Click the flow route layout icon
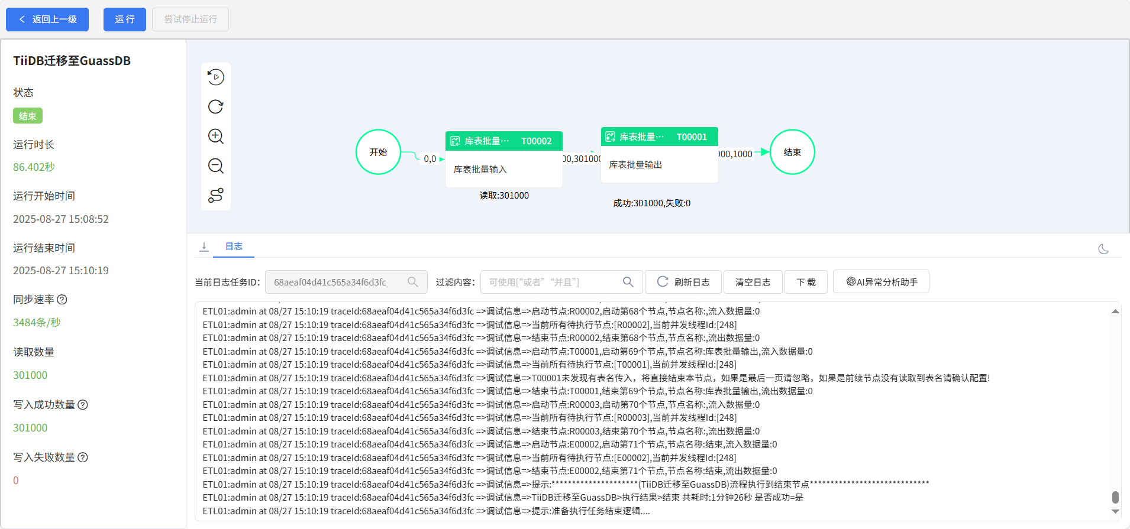The width and height of the screenshot is (1130, 529). click(x=216, y=196)
